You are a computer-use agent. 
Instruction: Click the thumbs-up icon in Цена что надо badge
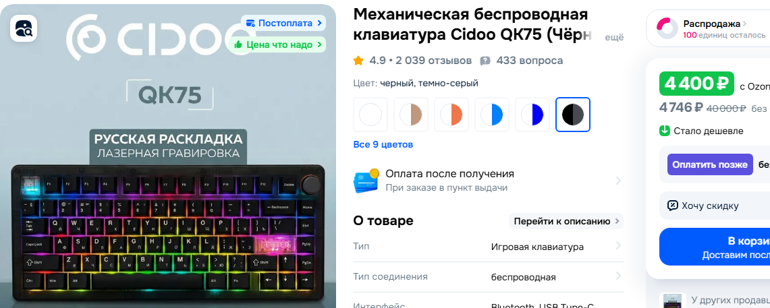coord(238,44)
